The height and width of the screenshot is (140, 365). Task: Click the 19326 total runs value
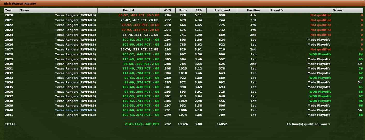(183, 124)
